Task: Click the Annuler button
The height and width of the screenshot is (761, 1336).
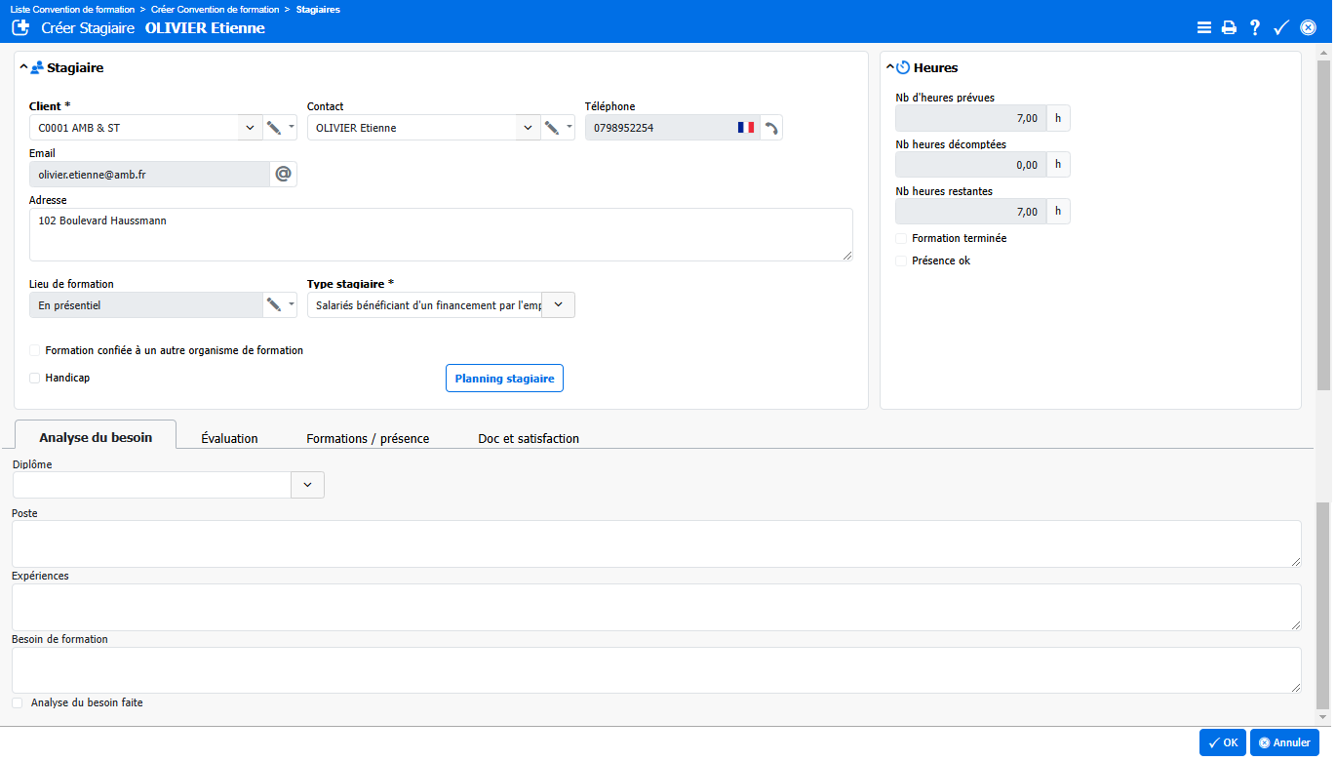Action: (x=1284, y=742)
